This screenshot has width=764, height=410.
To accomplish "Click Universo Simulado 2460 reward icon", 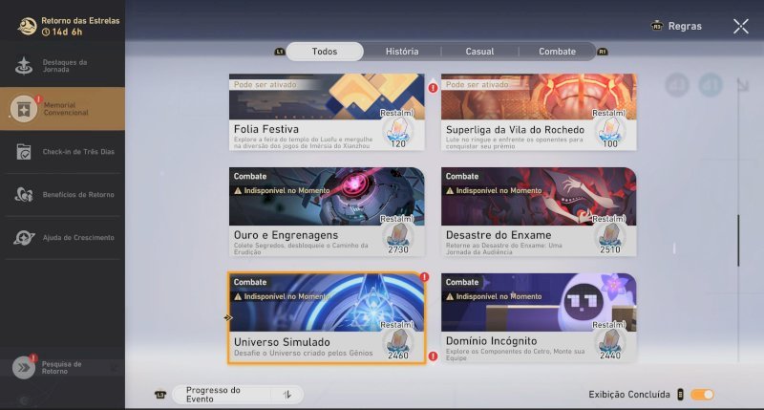I will [398, 344].
